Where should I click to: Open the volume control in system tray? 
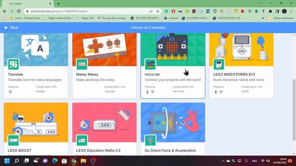(x=268, y=161)
